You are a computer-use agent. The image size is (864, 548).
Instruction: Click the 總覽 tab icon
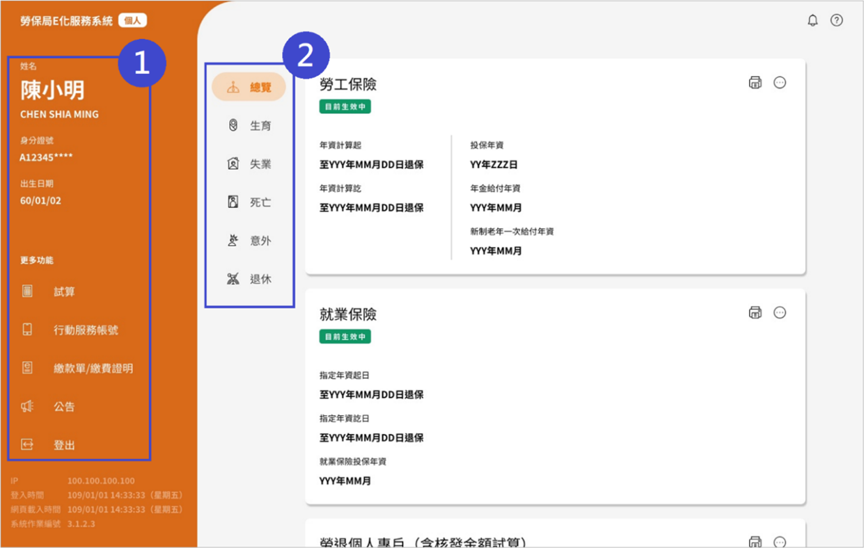(233, 88)
